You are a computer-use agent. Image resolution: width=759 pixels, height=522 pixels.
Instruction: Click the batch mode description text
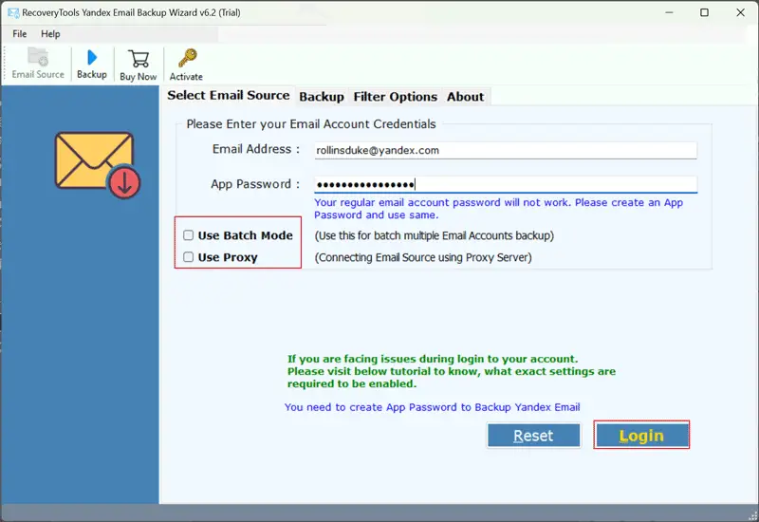(435, 235)
